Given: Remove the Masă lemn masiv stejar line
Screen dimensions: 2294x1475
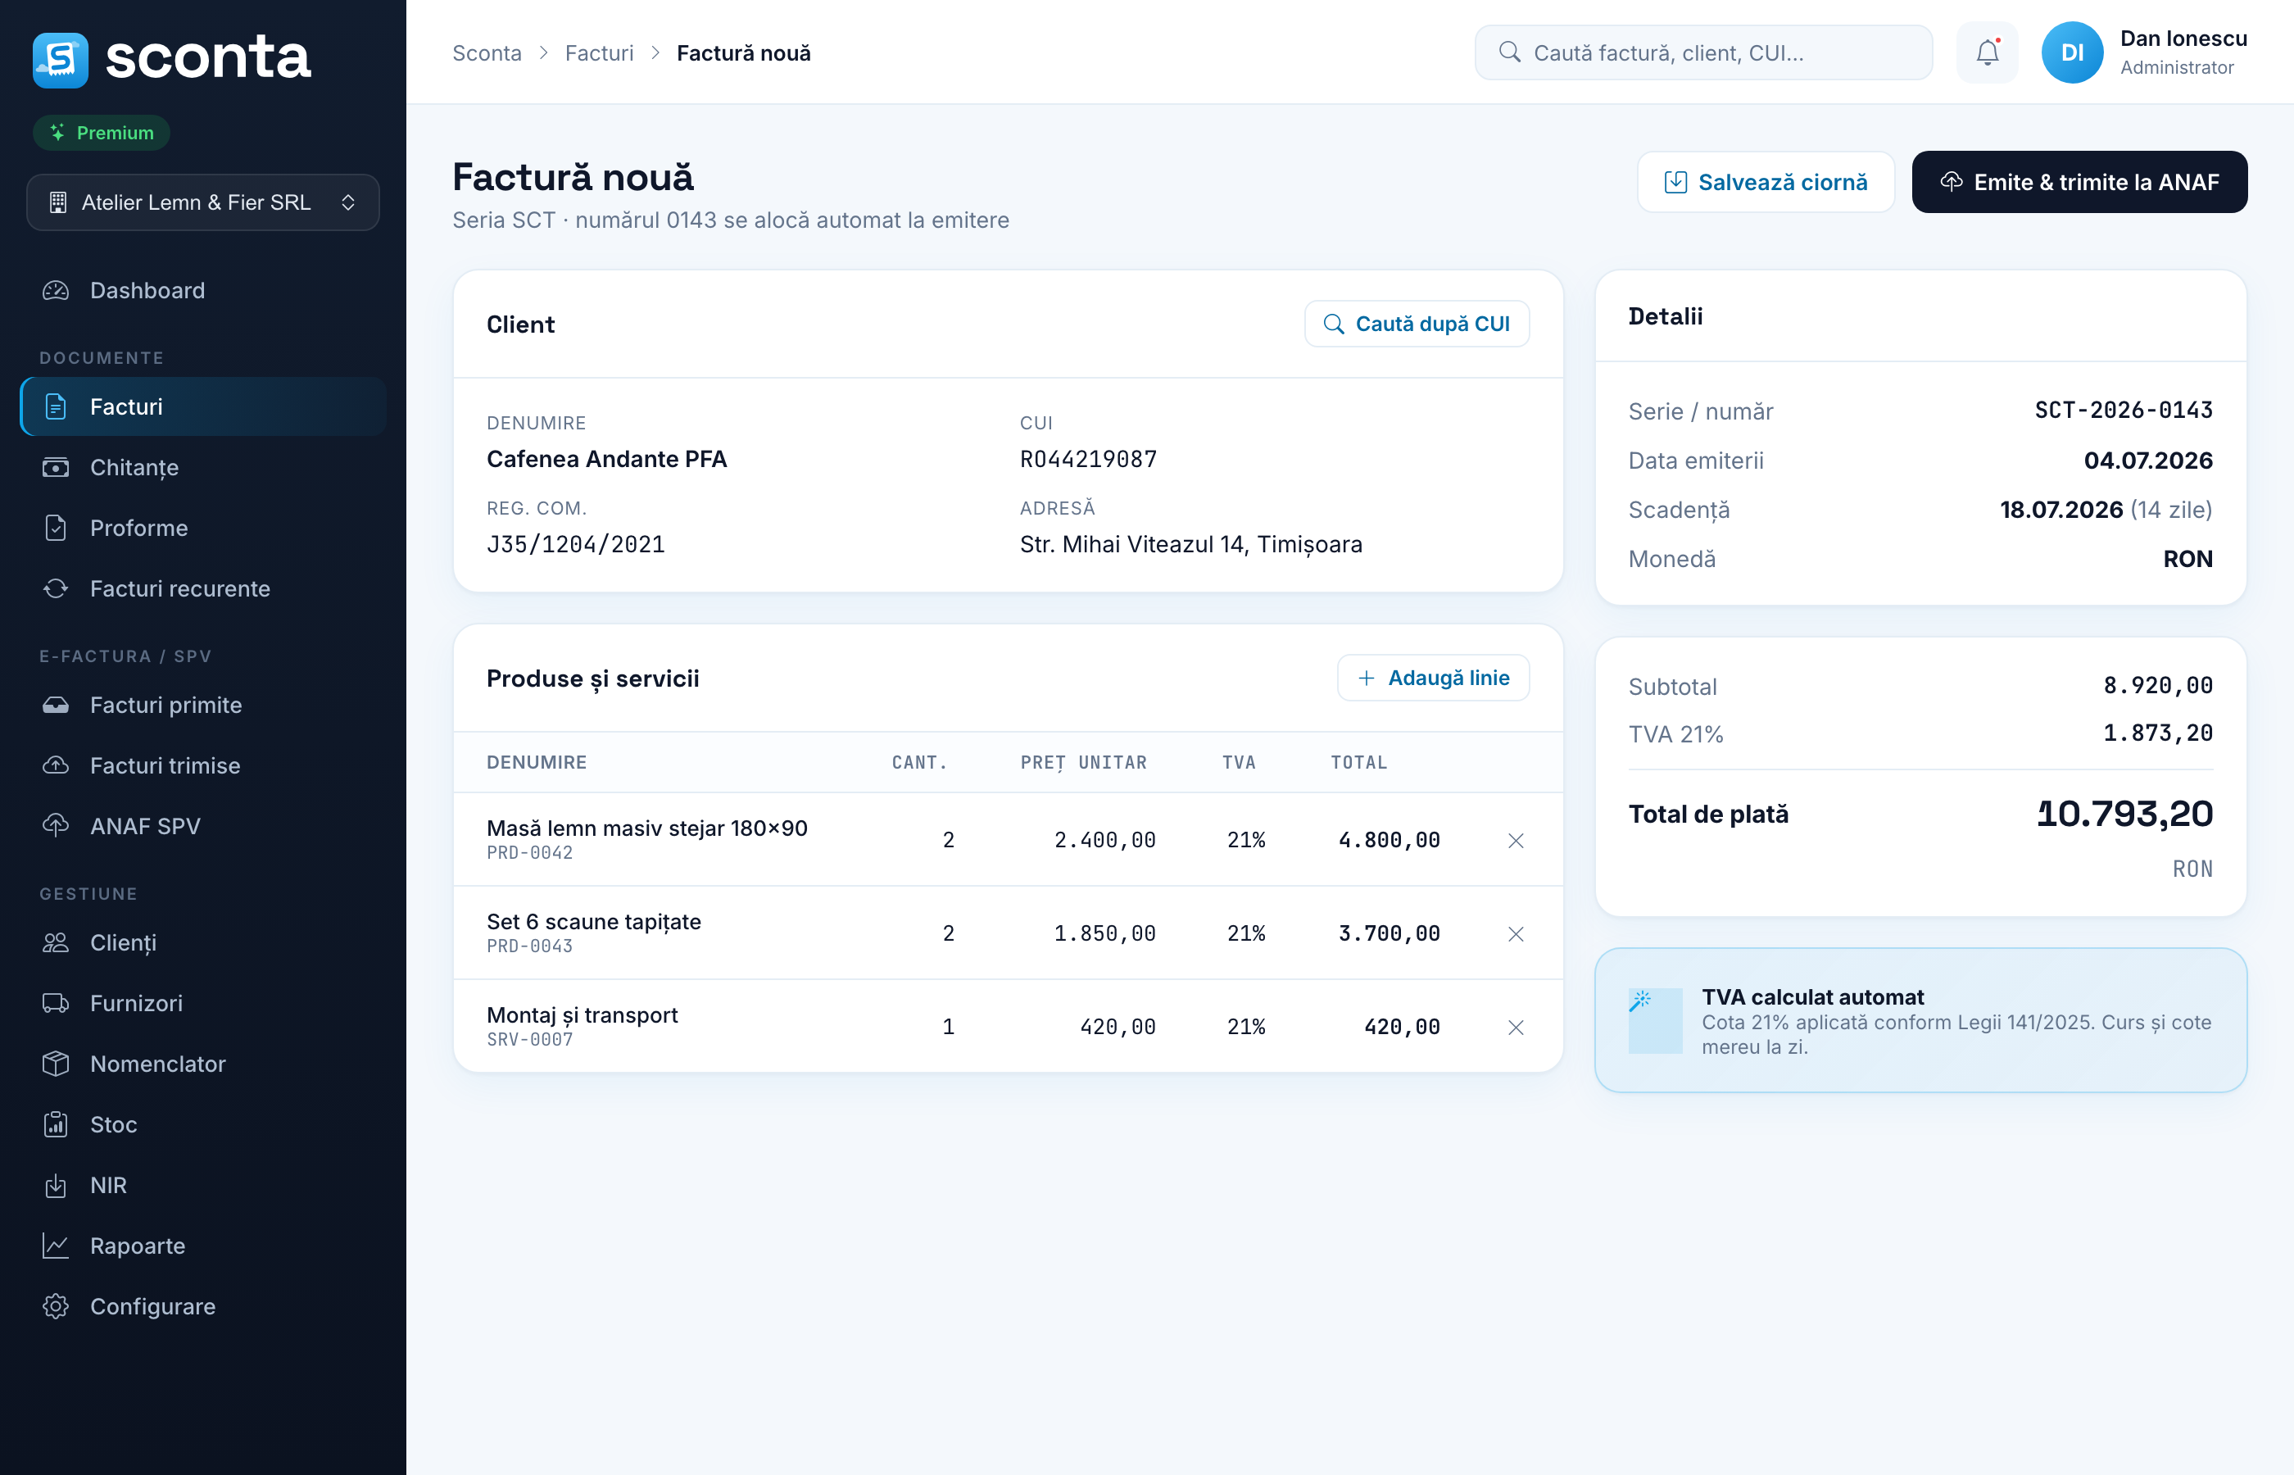Looking at the screenshot, I should (1515, 840).
